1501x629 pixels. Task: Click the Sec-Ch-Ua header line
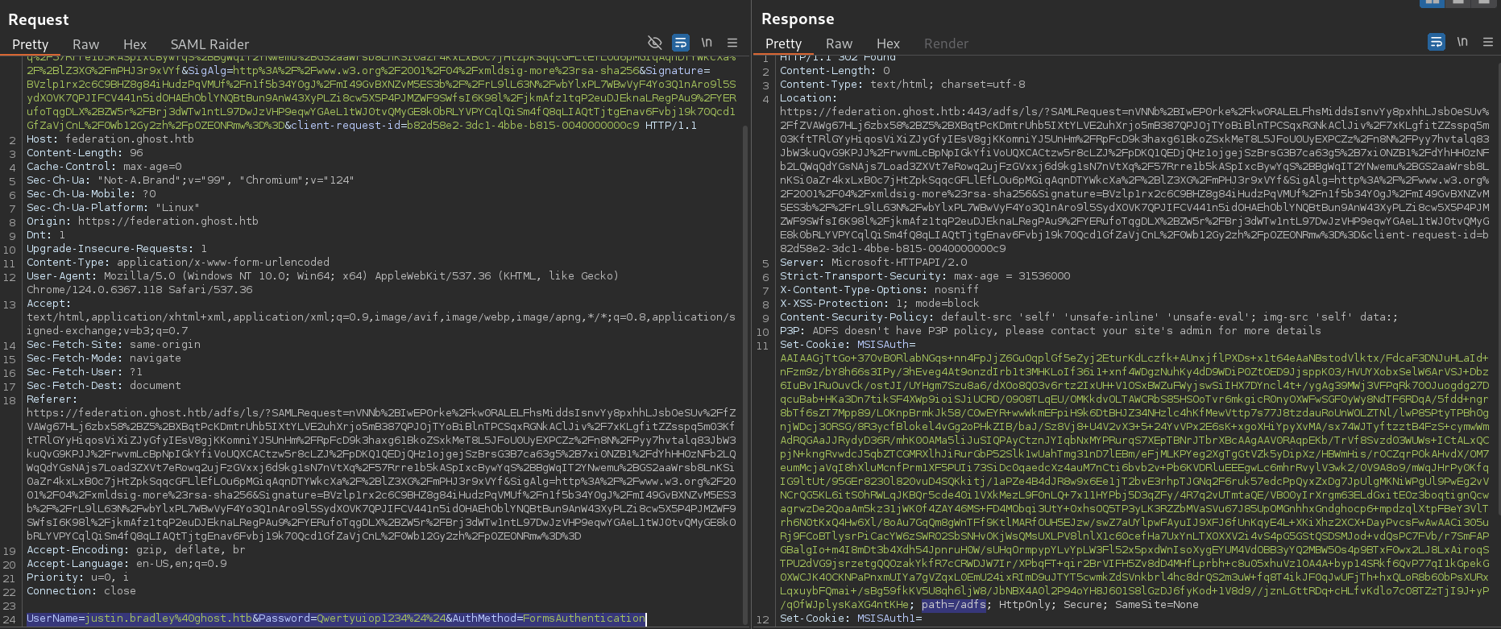pyautogui.click(x=190, y=180)
